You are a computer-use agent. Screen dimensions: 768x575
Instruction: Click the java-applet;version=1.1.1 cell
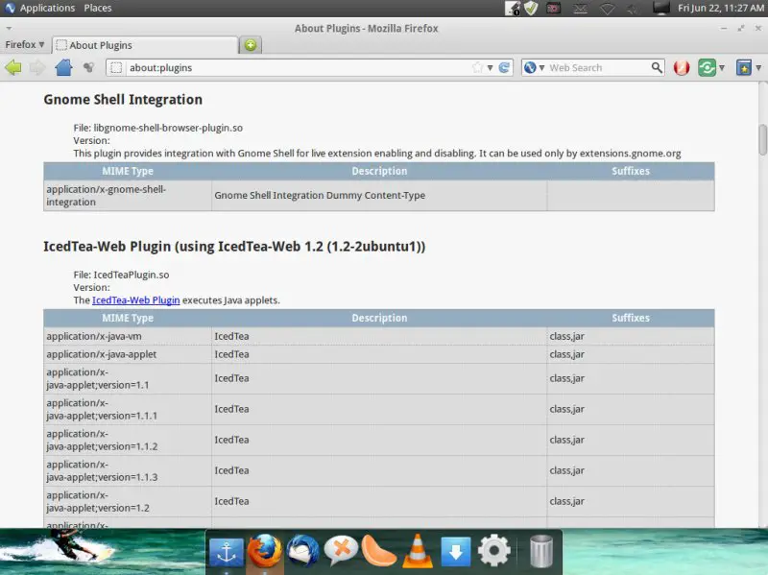point(128,410)
